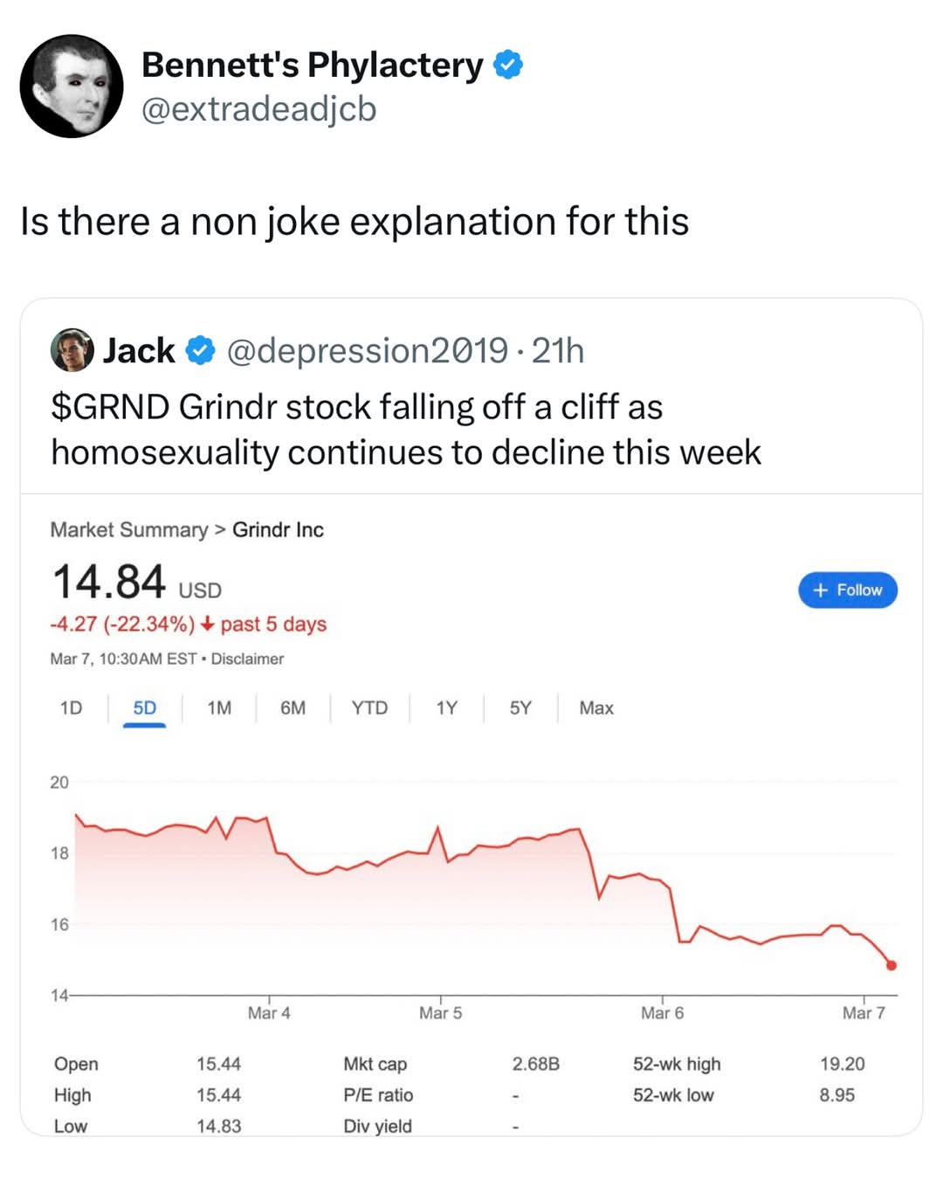Select YTD chart range
This screenshot has height=1179, width=943.
pyautogui.click(x=369, y=707)
